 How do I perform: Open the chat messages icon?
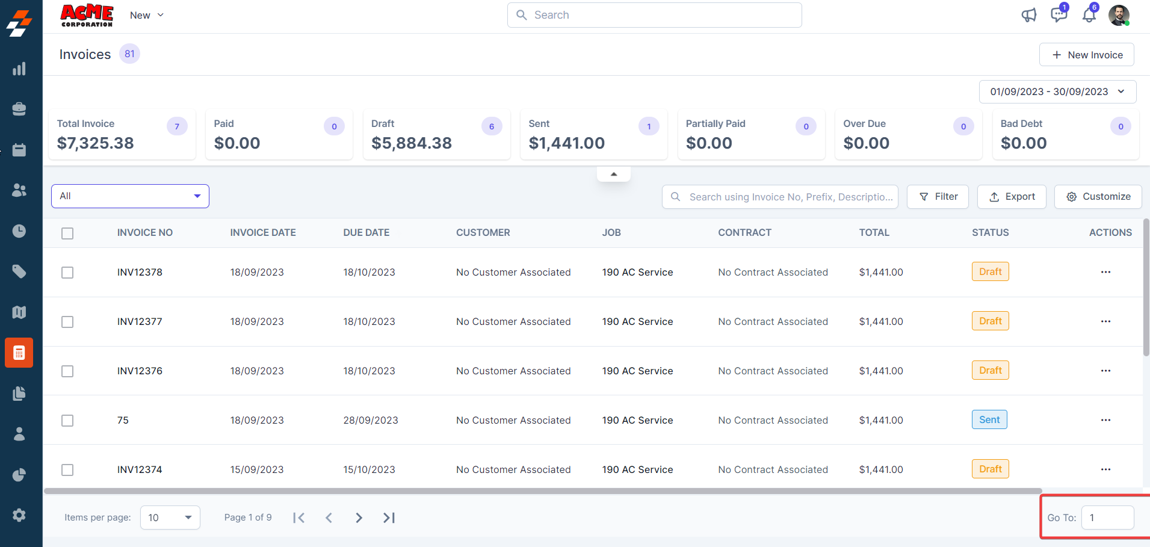click(1059, 15)
